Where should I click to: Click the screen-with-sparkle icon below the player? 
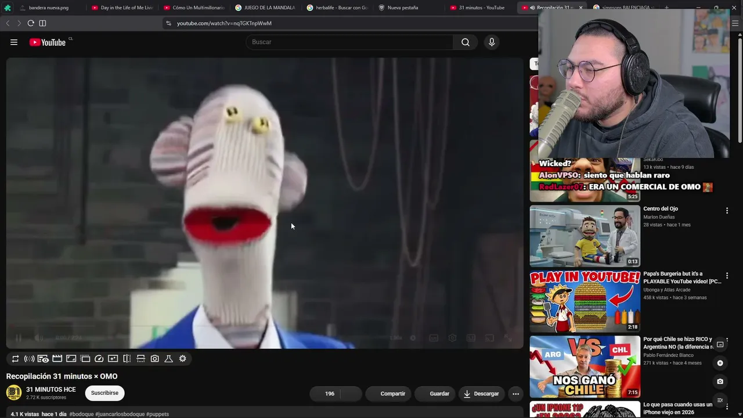click(113, 359)
